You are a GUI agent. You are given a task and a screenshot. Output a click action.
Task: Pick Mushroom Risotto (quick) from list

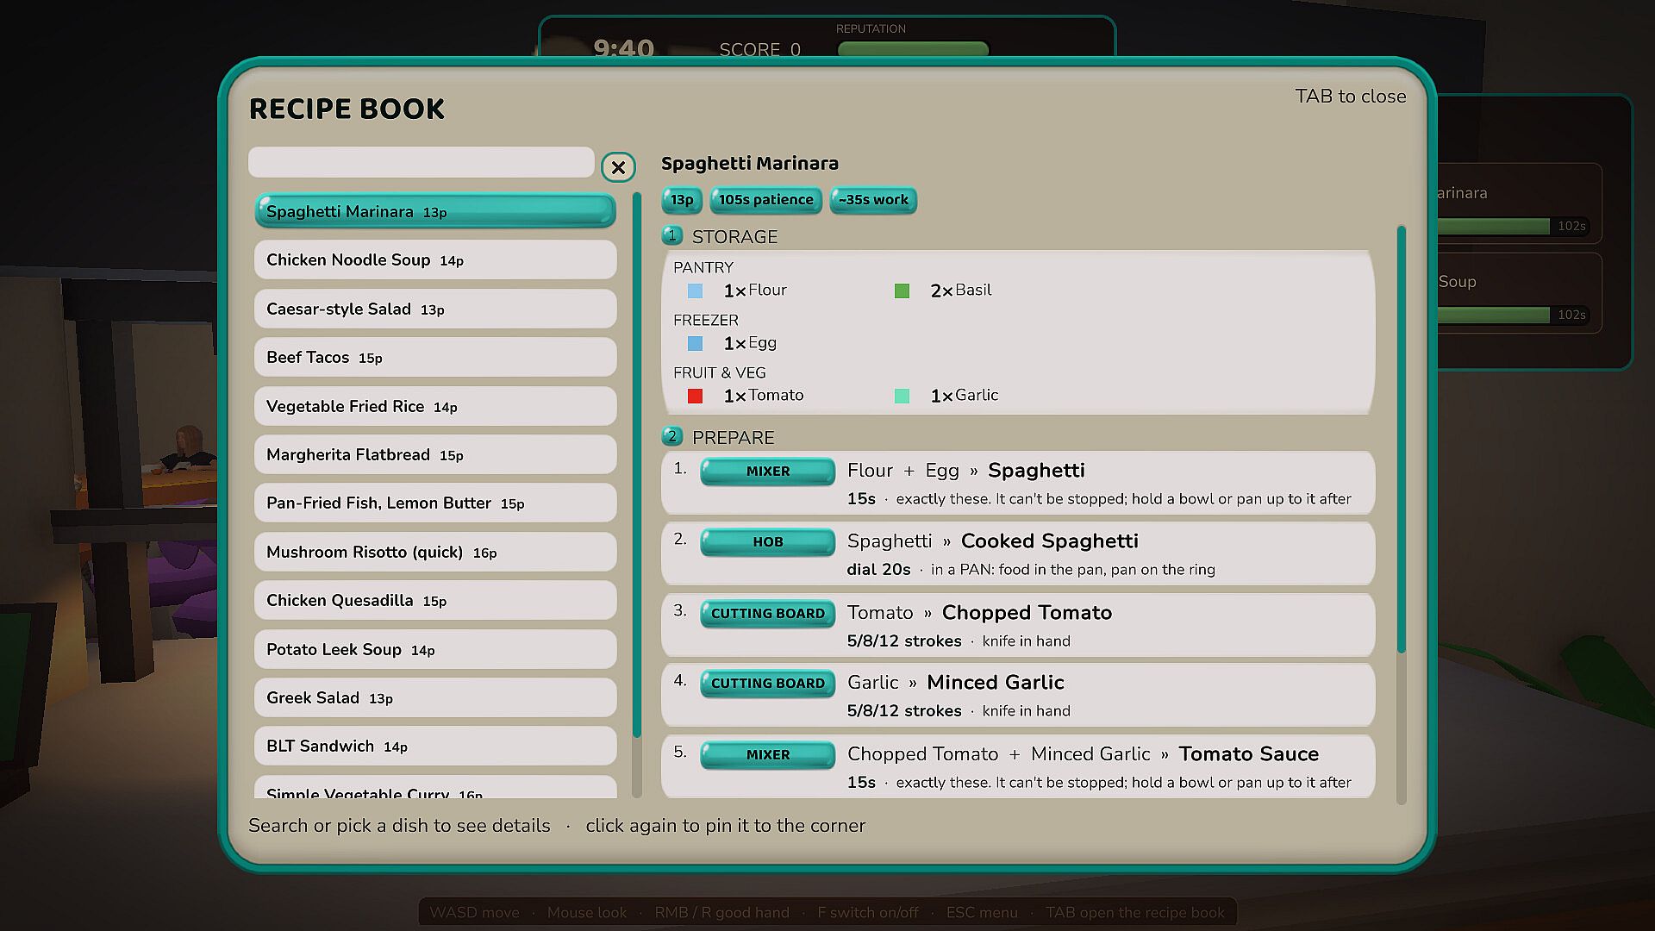point(435,553)
